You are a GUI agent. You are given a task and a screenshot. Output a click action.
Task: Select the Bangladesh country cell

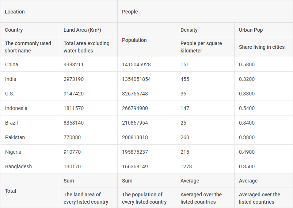(x=30, y=166)
